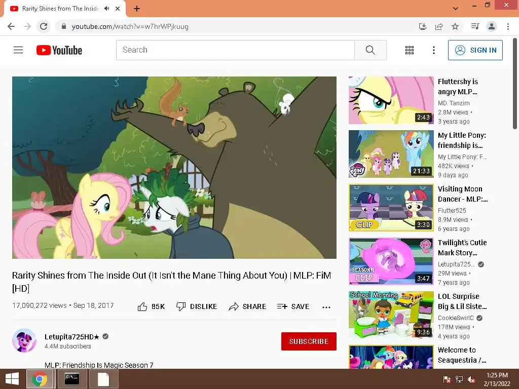Subscribe to Letupita725HD with SUBSCRIBE button
The height and width of the screenshot is (389, 519).
pos(309,341)
